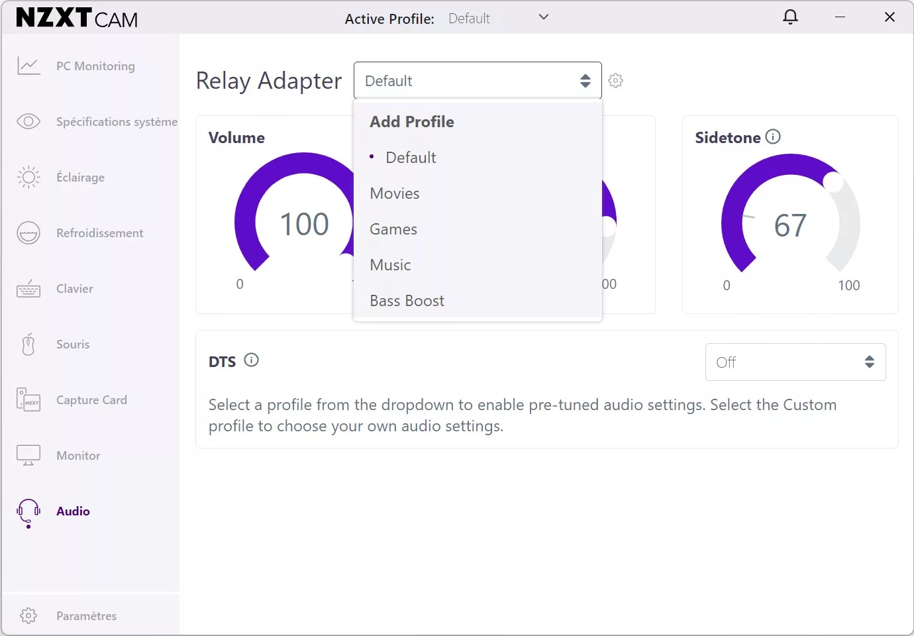Click the gear icon beside profile dropdown
914x636 pixels.
tap(615, 81)
